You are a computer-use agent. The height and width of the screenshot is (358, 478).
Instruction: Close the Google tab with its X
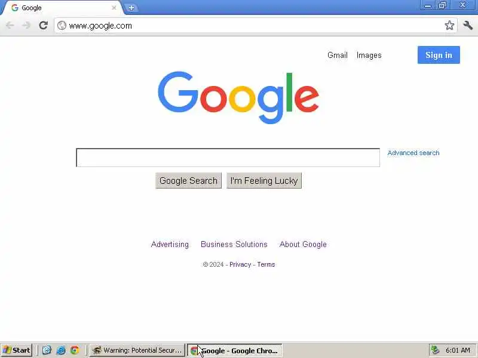(114, 8)
